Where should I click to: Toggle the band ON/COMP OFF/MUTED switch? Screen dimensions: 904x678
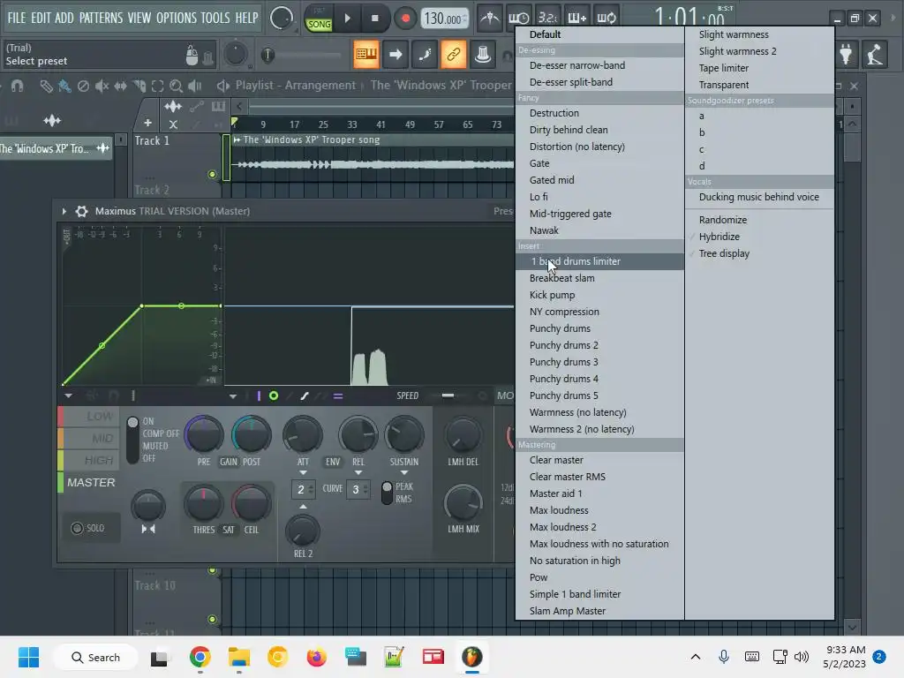tap(132, 440)
